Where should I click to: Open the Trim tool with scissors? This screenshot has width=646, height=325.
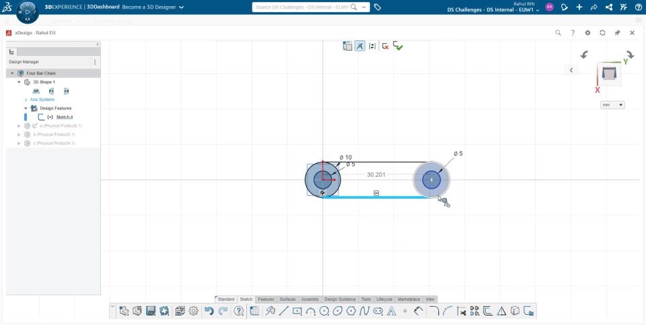[461, 311]
